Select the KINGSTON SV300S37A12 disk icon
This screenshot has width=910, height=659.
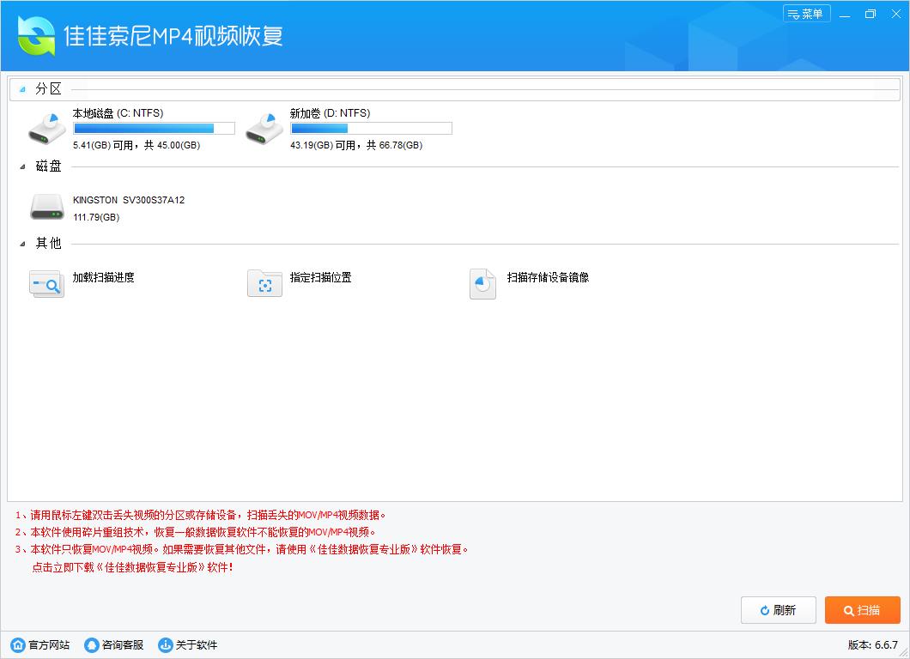click(x=46, y=206)
